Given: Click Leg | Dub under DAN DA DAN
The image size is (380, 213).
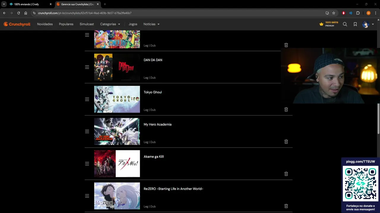Looking at the screenshot, I should click(x=150, y=78).
